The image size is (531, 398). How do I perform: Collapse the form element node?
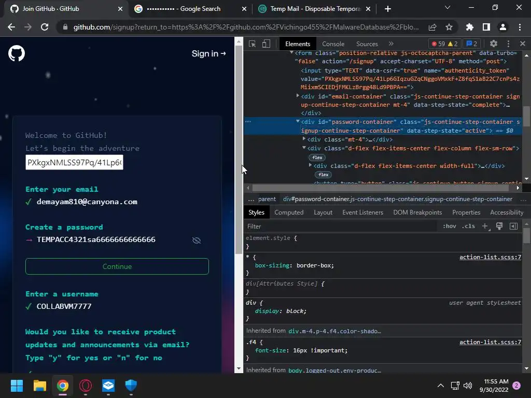click(x=291, y=52)
